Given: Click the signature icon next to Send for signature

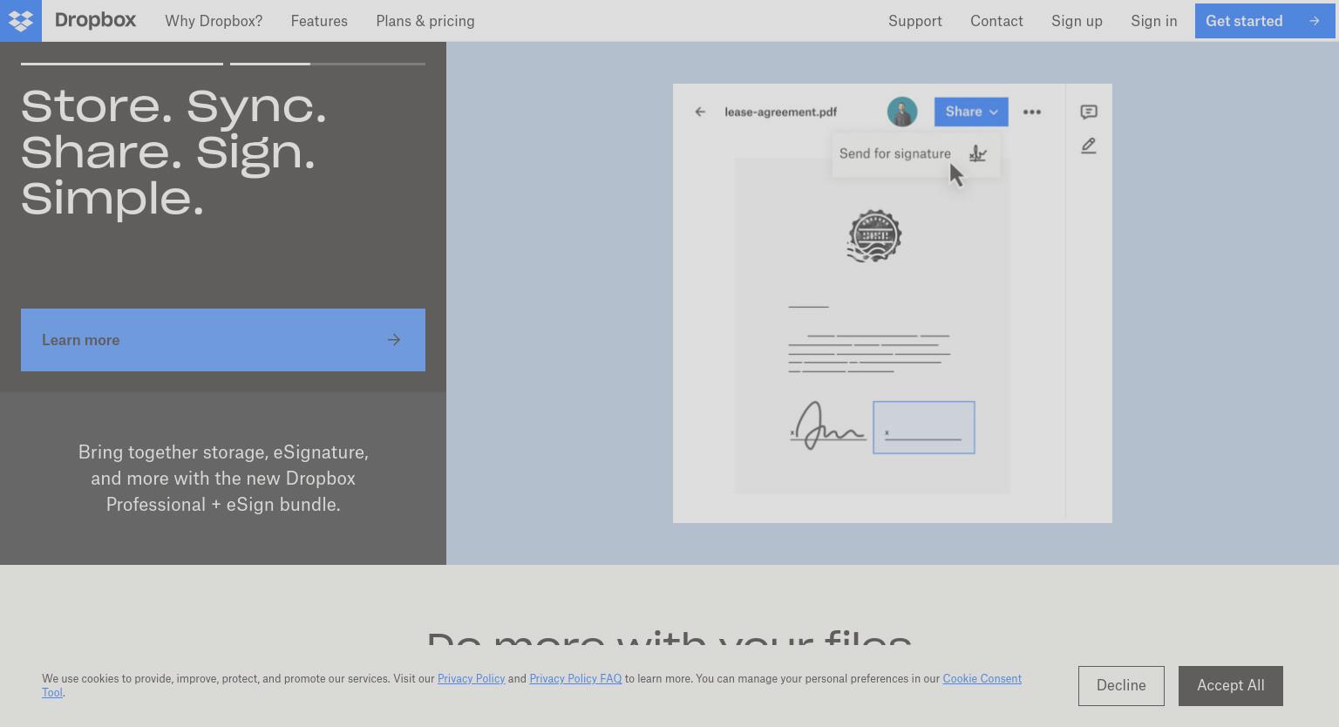Looking at the screenshot, I should [x=978, y=153].
